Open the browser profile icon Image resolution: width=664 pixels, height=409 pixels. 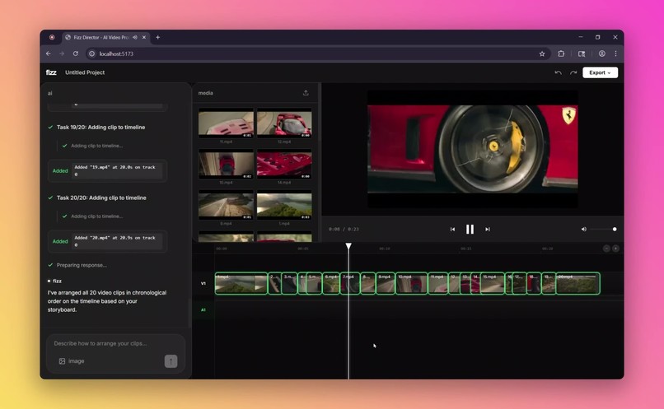[x=601, y=53]
